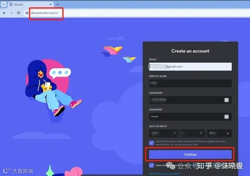
Task: Open the site information icon in address bar
Action: pos(27,13)
